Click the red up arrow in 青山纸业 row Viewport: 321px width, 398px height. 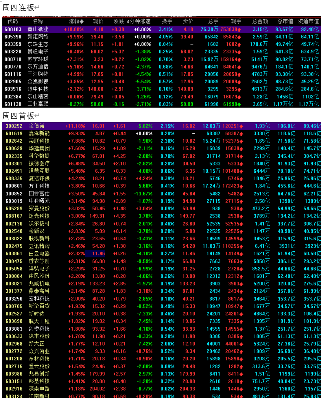point(239,30)
